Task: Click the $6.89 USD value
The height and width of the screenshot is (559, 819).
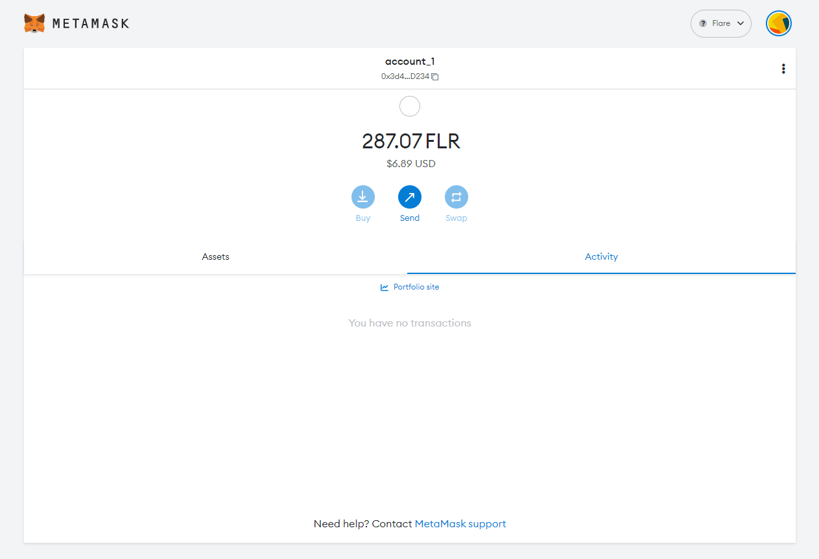Action: tap(411, 164)
